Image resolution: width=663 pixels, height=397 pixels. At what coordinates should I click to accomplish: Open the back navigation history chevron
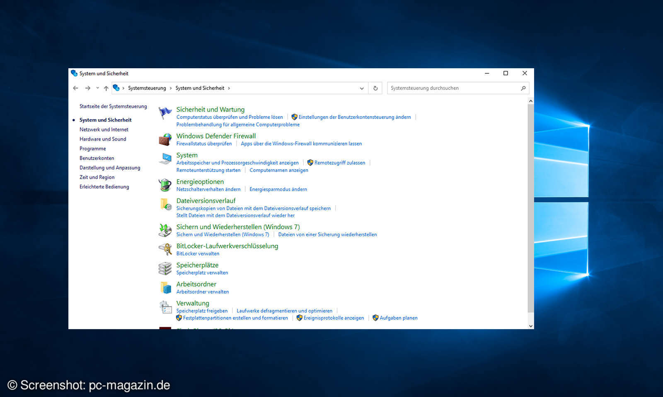click(x=97, y=88)
